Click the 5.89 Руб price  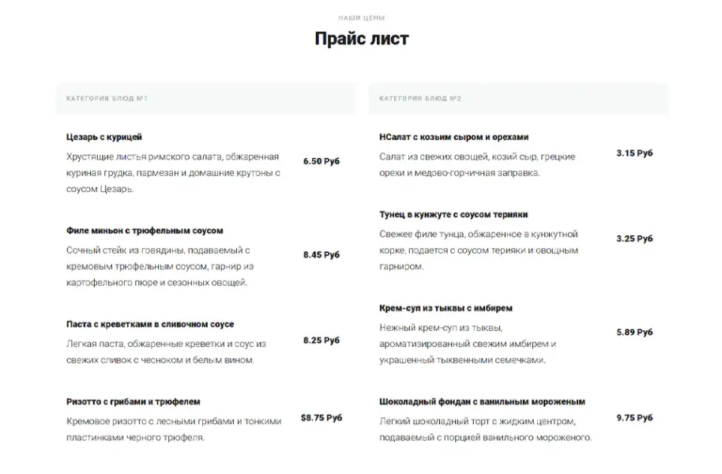(634, 333)
